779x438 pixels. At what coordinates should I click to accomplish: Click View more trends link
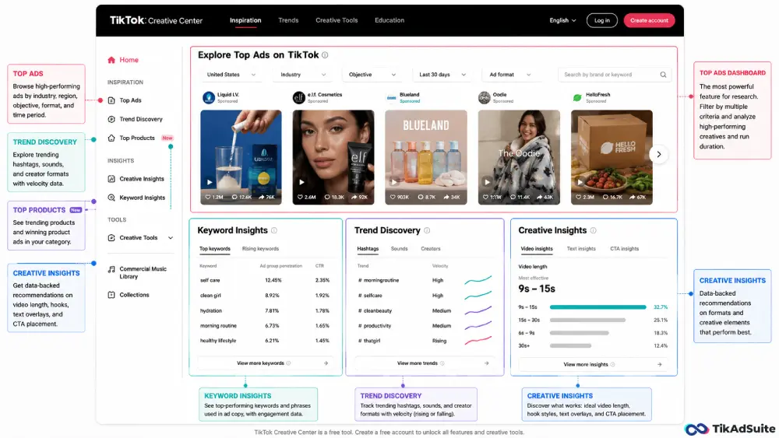[x=425, y=363]
